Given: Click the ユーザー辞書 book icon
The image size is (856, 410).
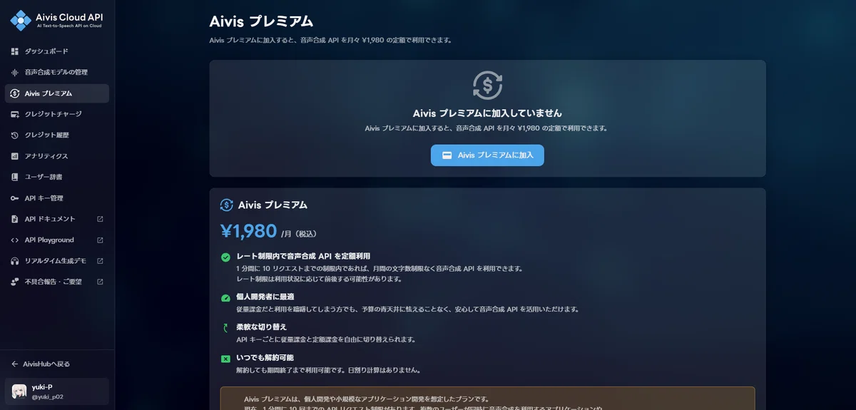Looking at the screenshot, I should pos(15,177).
